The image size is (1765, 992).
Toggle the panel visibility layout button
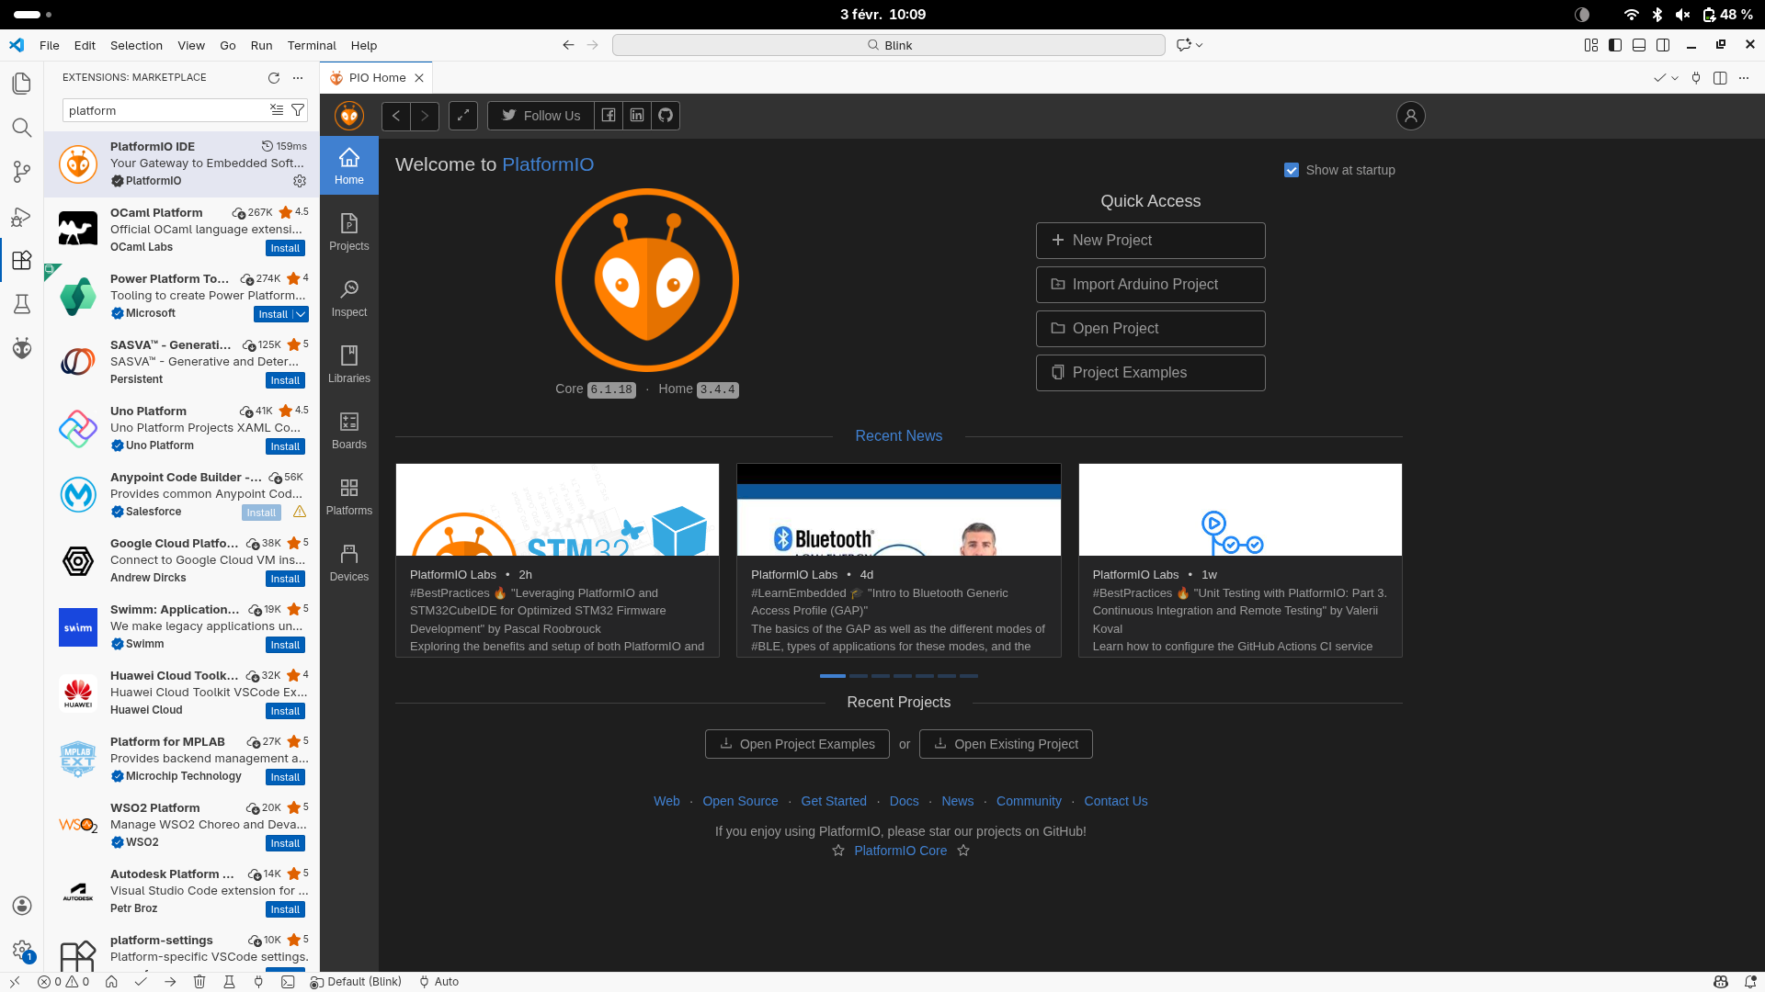click(x=1639, y=45)
